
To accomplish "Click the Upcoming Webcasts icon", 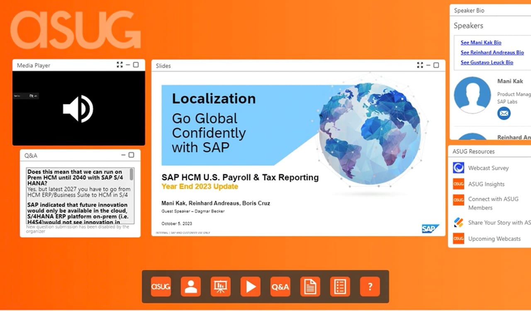I will 458,238.
